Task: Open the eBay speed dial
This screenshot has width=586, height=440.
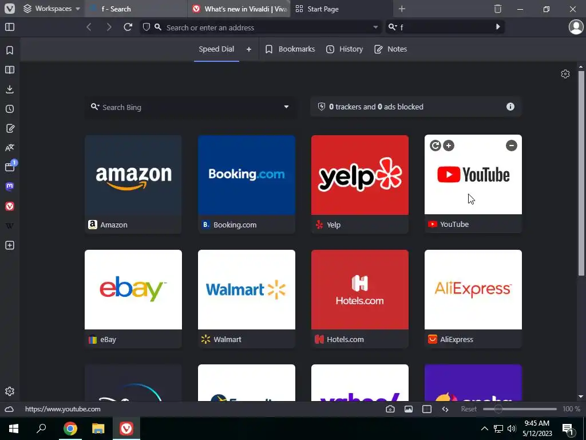Action: point(133,299)
